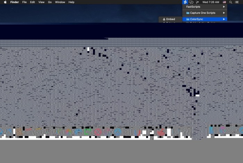Open the Finder application menu
Image resolution: width=243 pixels, height=163 pixels.
pyautogui.click(x=15, y=2)
